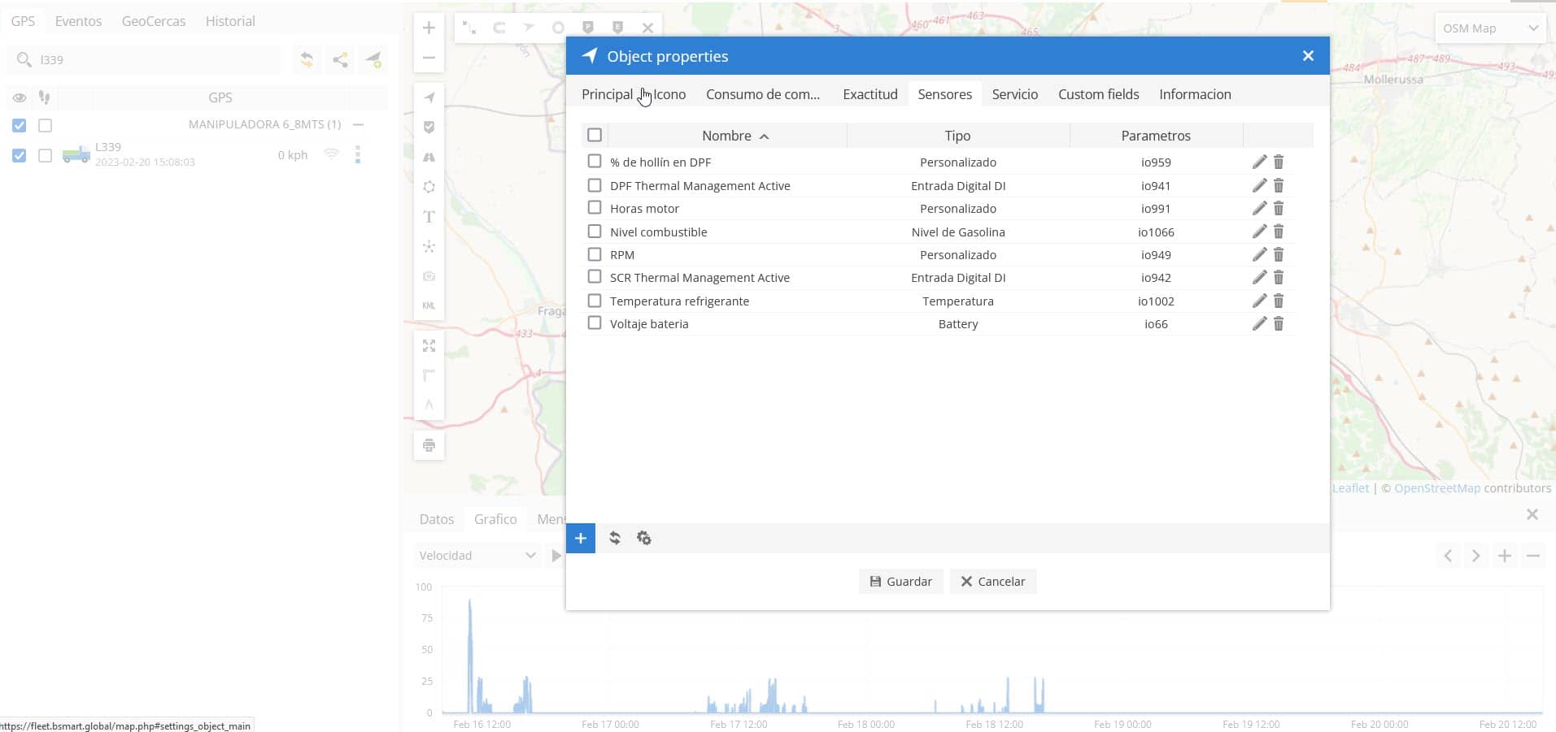Viewport: 1556px width, 732px height.
Task: Toggle map fullscreen tool
Action: coord(429,346)
